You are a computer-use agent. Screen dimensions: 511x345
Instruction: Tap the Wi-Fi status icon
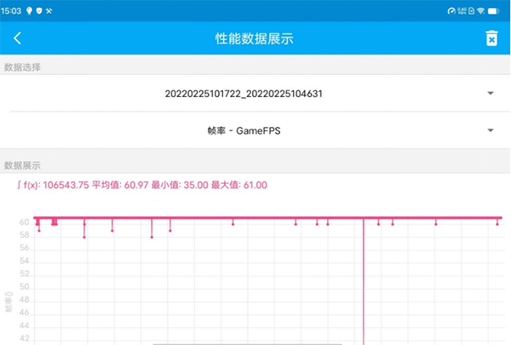click(x=480, y=10)
